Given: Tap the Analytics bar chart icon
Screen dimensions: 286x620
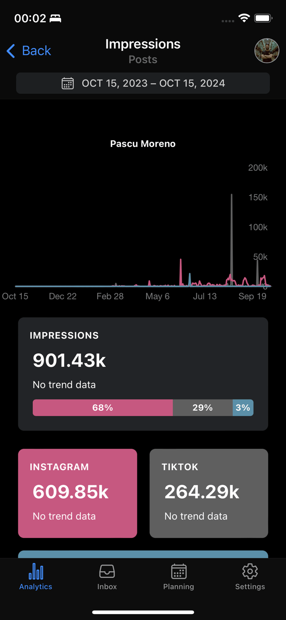Looking at the screenshot, I should (x=36, y=571).
